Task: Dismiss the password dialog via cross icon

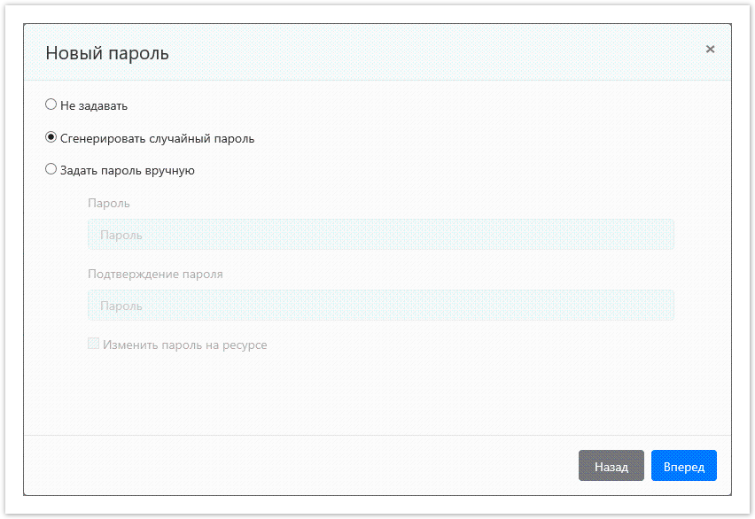Action: 710,50
